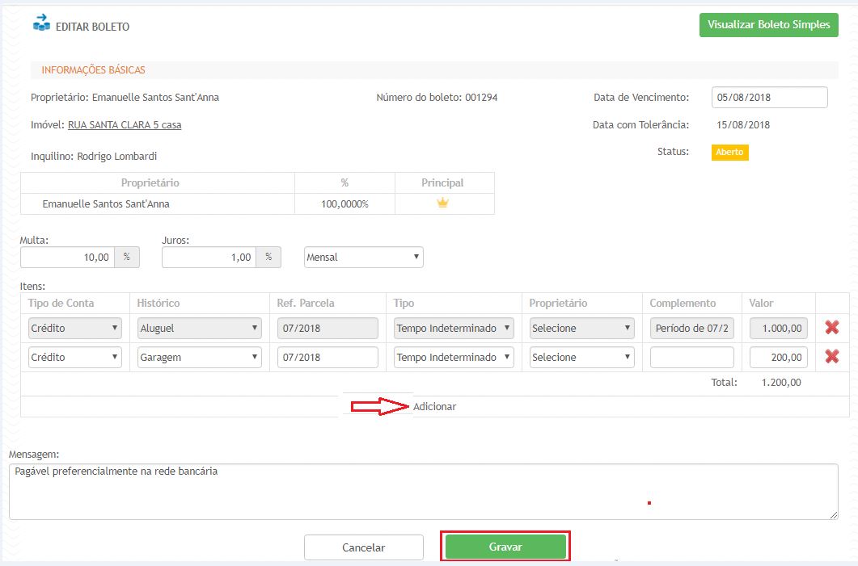This screenshot has height=566, width=858.
Task: Click the Aberto status badge
Action: pyautogui.click(x=729, y=152)
